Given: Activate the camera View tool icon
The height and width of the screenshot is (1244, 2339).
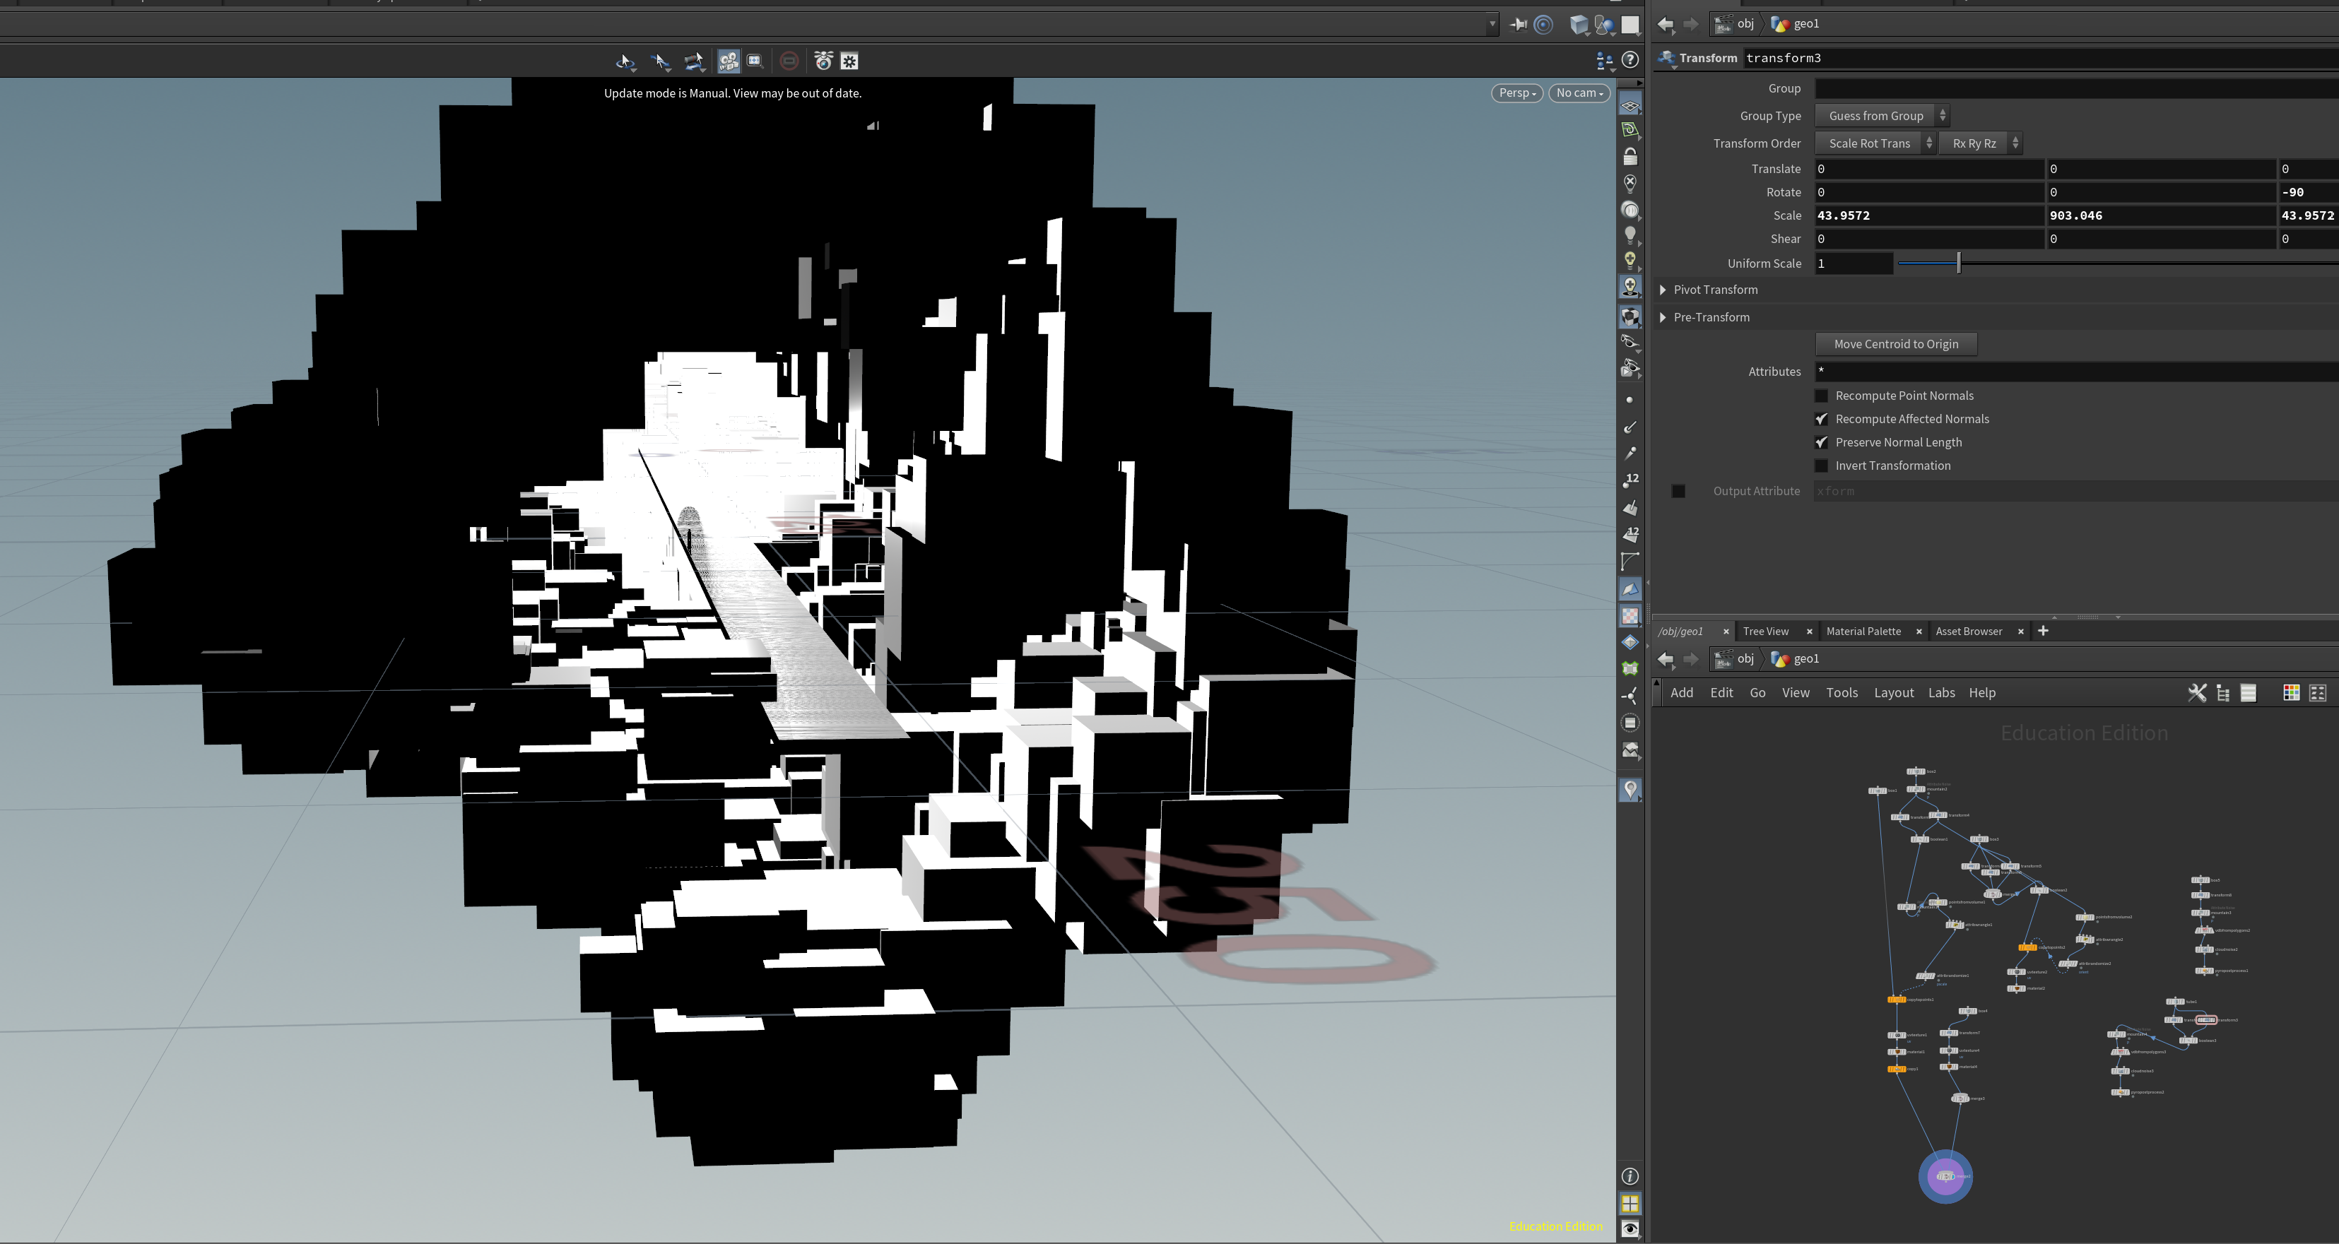Looking at the screenshot, I should pos(729,61).
